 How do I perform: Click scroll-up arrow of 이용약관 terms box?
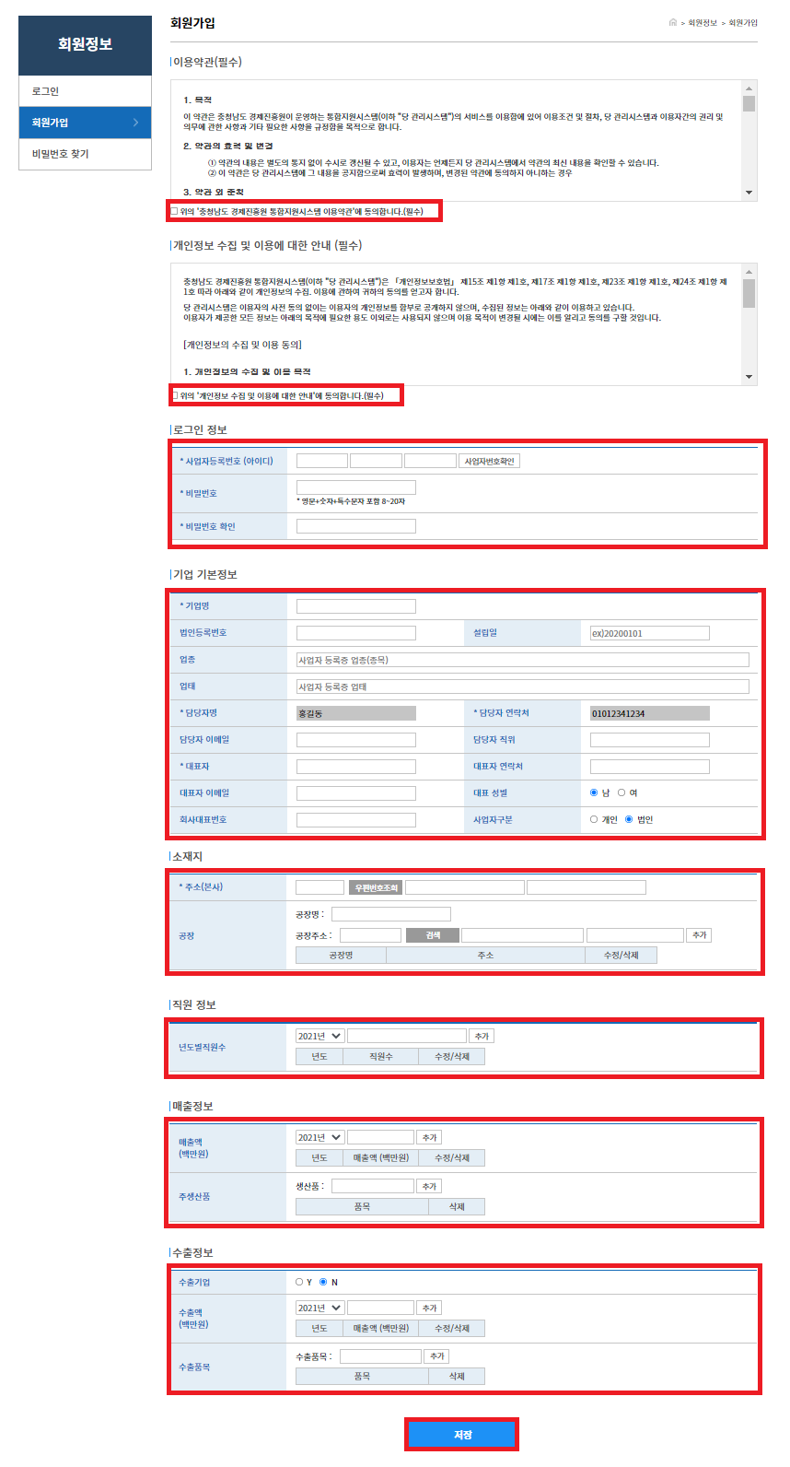749,88
